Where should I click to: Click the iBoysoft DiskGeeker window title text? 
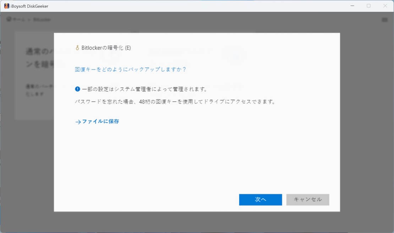pos(29,6)
